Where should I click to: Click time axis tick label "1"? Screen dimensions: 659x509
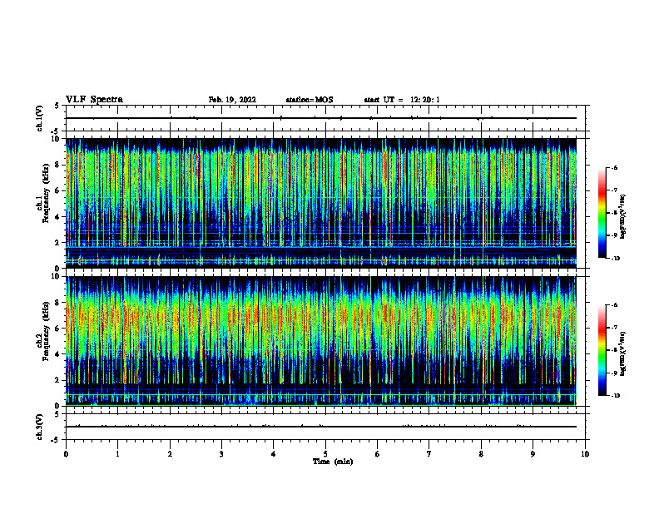117,454
